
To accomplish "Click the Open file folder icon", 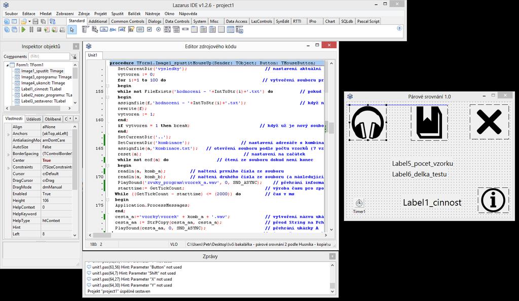I will coord(23,21).
